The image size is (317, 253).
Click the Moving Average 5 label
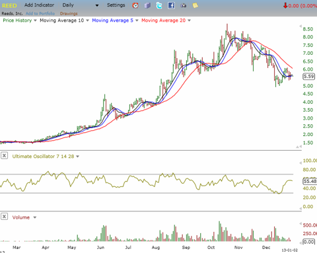point(112,20)
